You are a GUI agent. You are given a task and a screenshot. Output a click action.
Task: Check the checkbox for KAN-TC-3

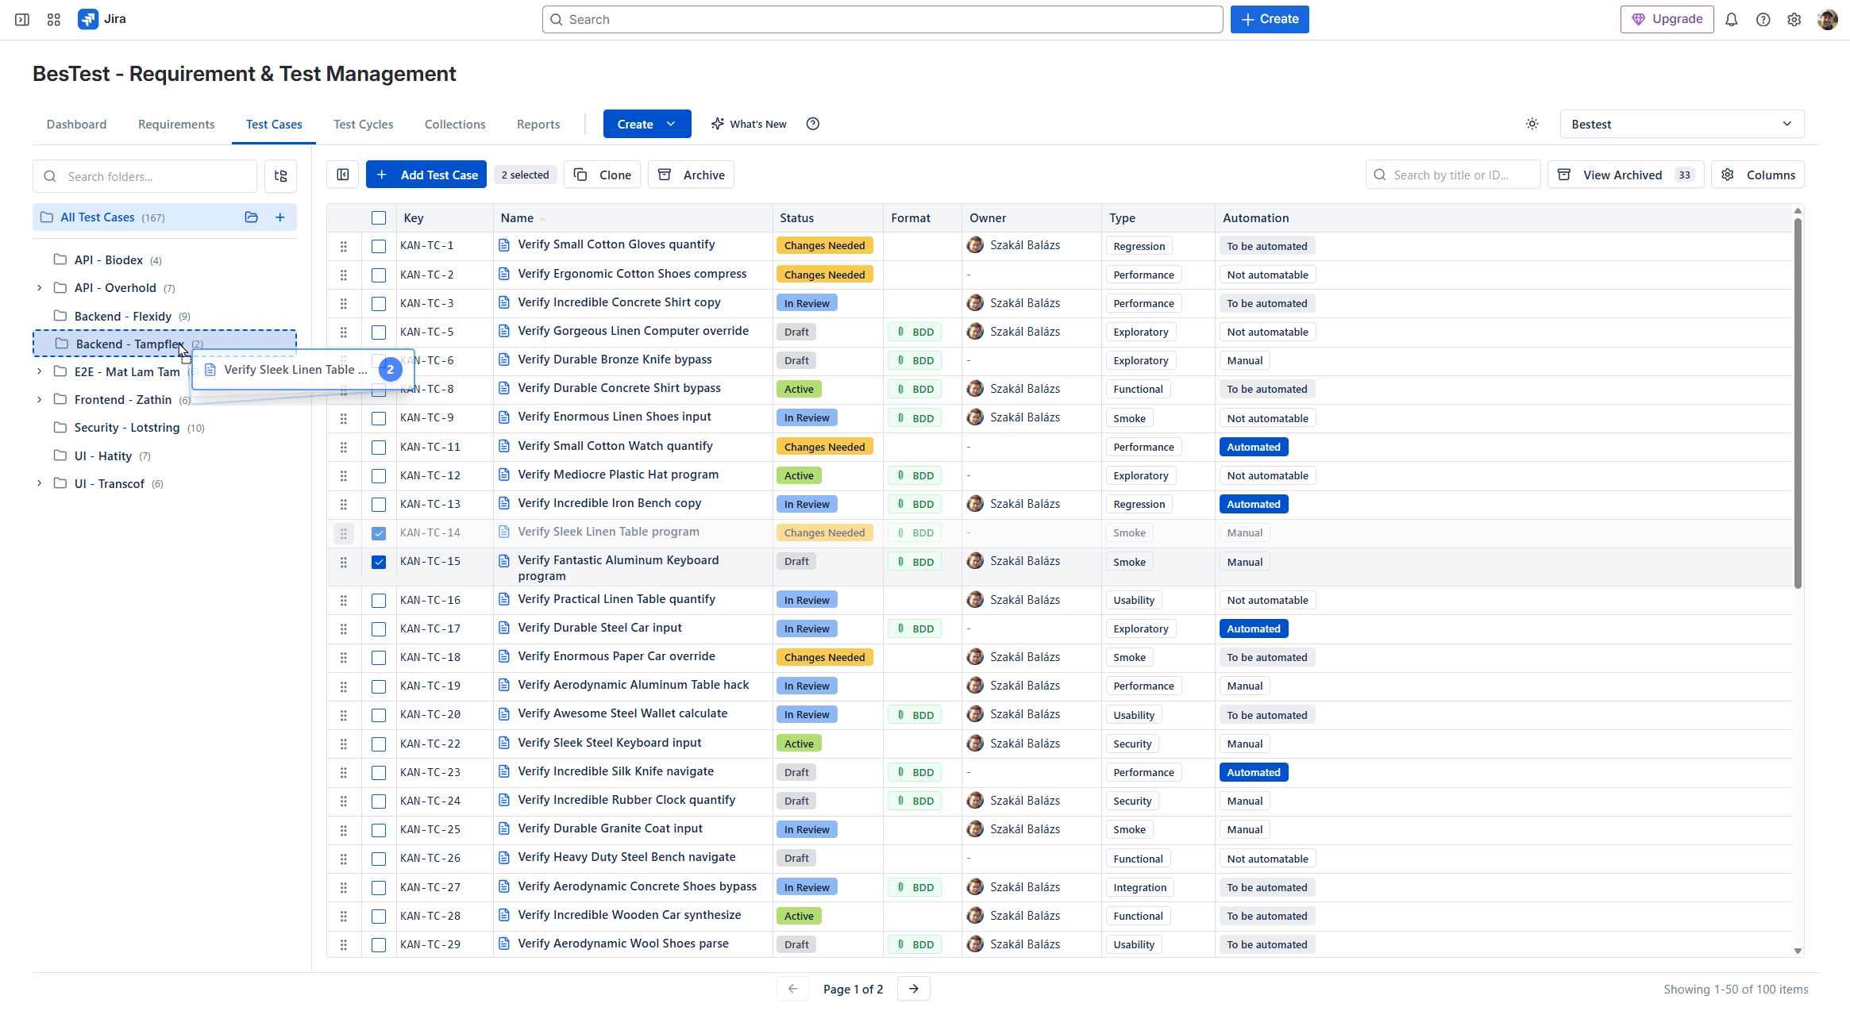click(x=379, y=303)
